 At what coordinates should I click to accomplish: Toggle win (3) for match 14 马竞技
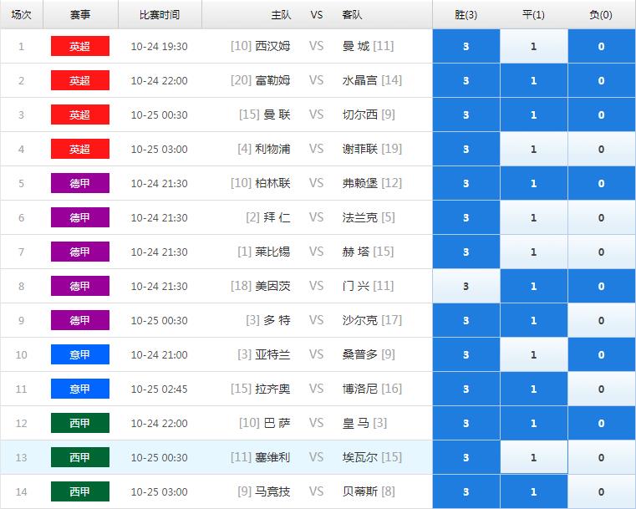(466, 491)
